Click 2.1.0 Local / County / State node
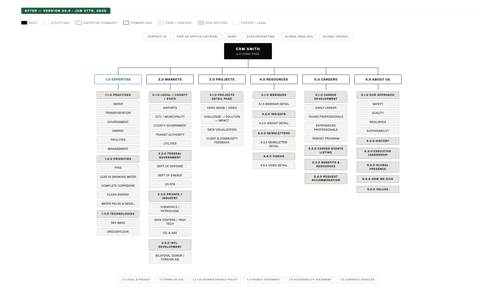The width and height of the screenshot is (496, 289). [x=170, y=97]
